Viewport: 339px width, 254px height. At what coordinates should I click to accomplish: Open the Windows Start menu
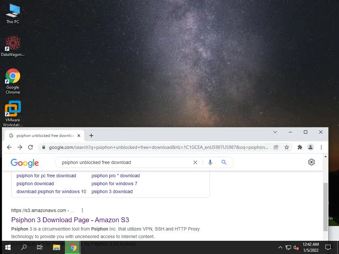click(x=8, y=247)
